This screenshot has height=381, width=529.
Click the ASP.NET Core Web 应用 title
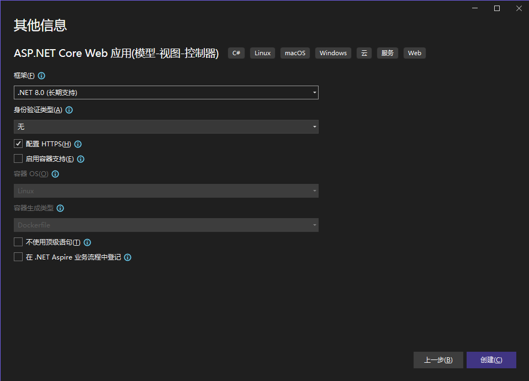coord(117,54)
